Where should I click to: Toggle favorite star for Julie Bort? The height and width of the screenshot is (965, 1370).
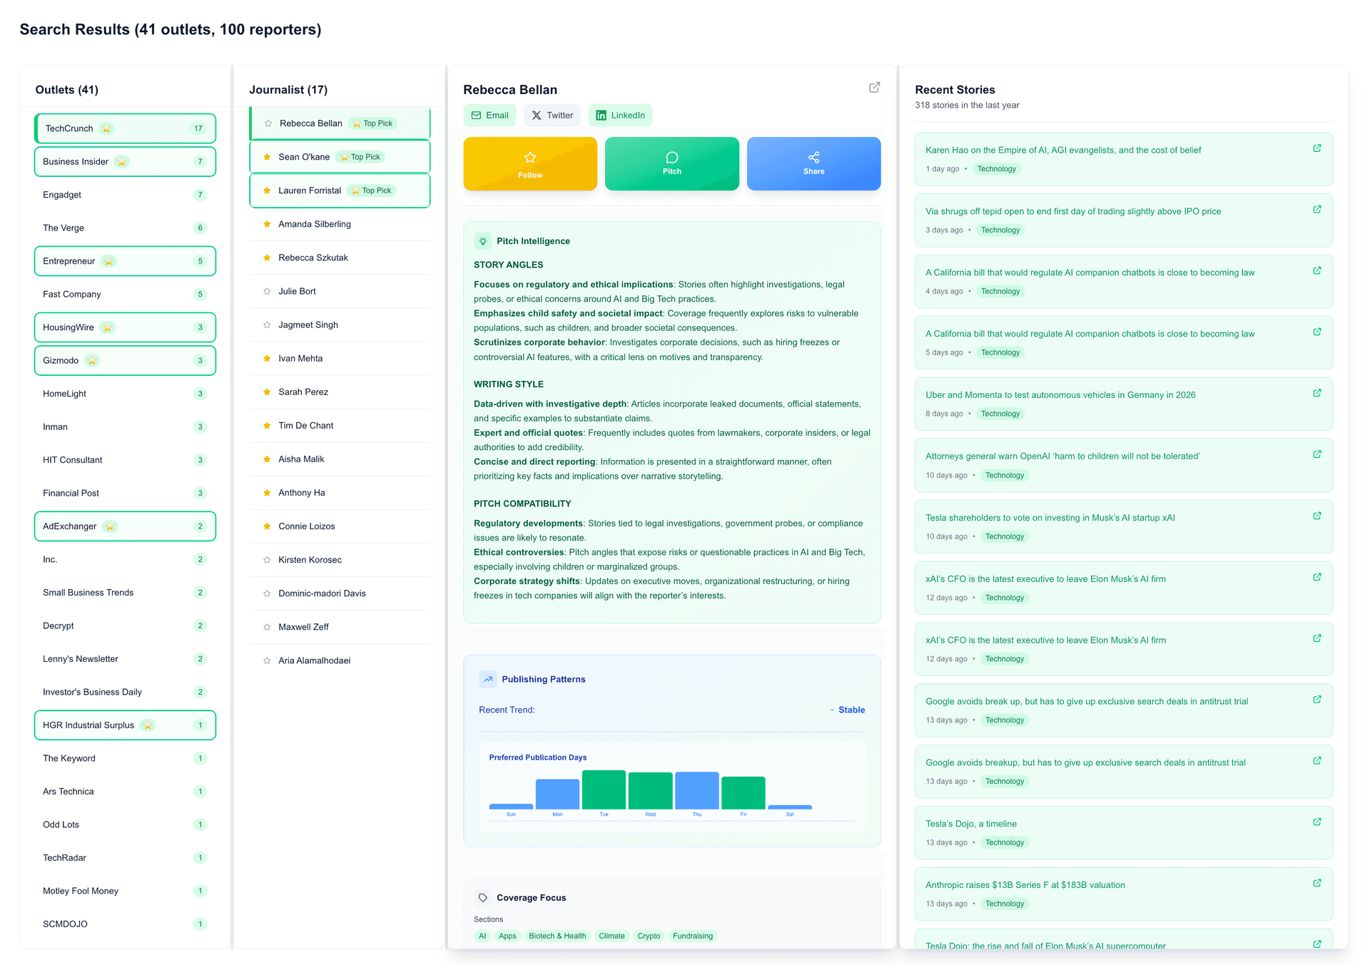click(x=267, y=292)
